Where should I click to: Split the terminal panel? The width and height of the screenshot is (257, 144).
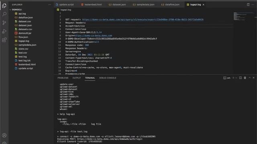[241, 78]
